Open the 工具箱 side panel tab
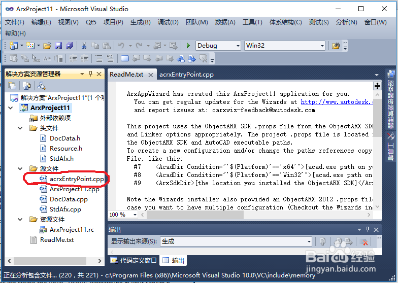Screen dimensions: 398x283 [390, 147]
